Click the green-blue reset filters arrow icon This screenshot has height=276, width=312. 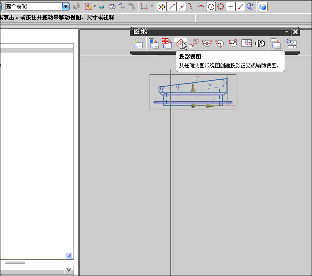point(101,7)
